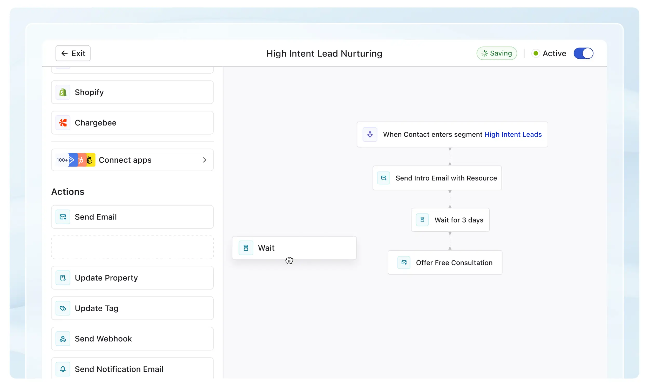
Task: Click the trigger node download-arrow icon
Action: tap(369, 134)
